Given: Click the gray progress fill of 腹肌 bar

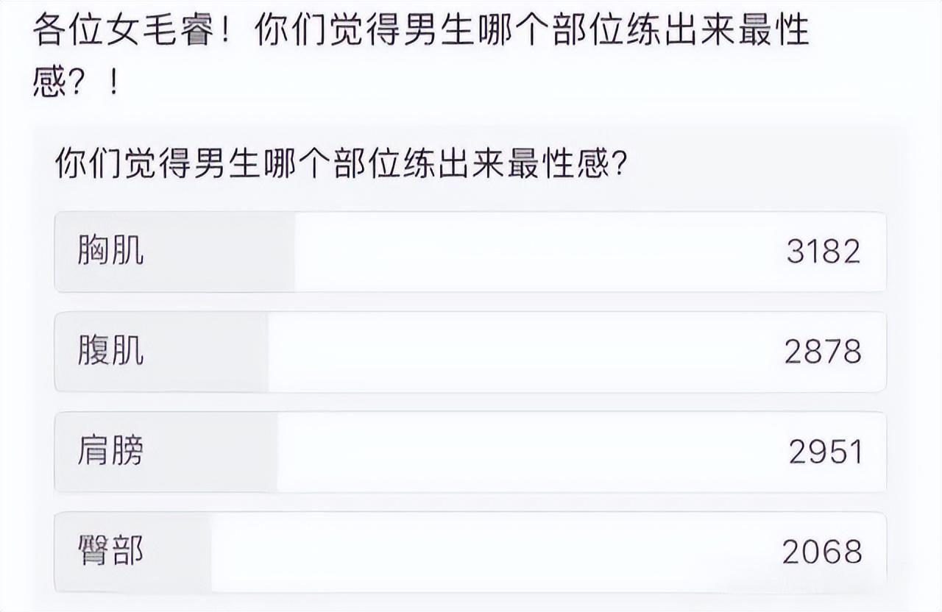Looking at the screenshot, I should (162, 352).
